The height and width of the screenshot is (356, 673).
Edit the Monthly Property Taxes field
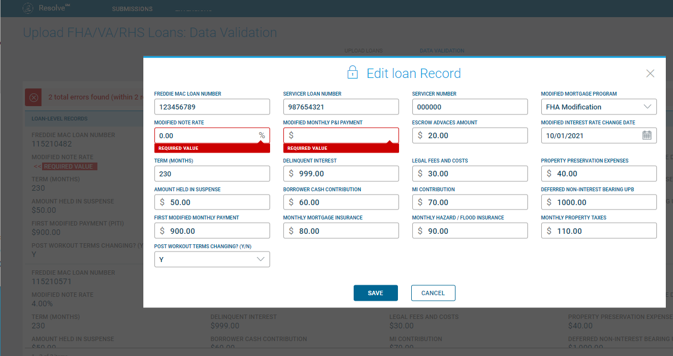[x=599, y=231]
